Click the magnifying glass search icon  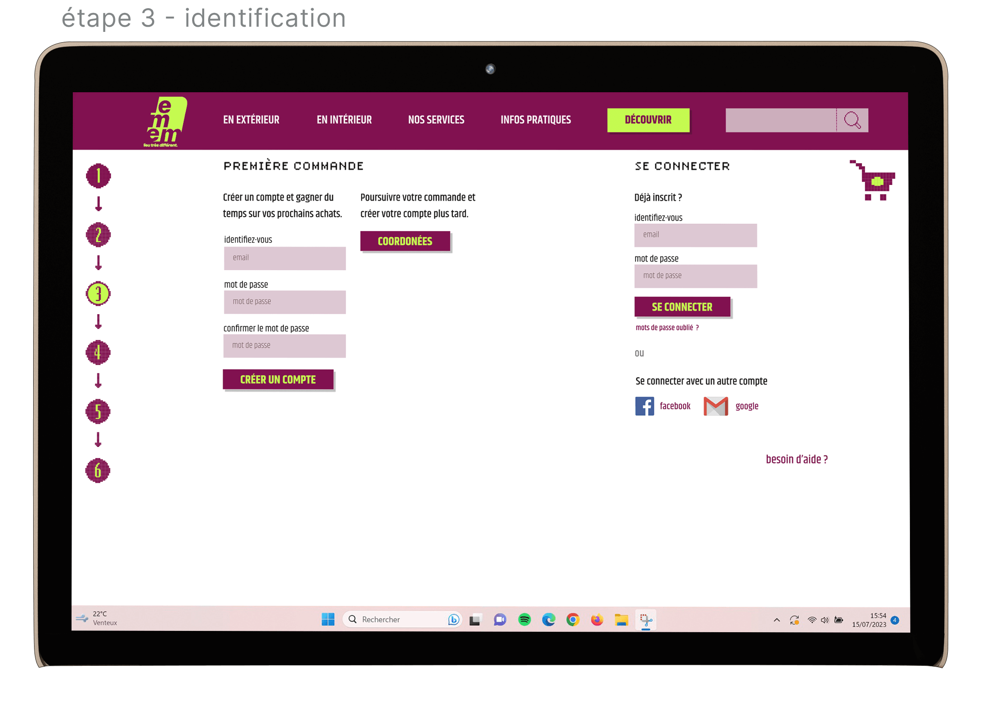pyautogui.click(x=852, y=120)
